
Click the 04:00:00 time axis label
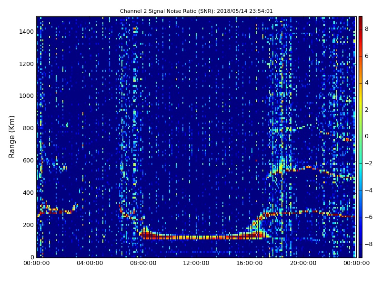tap(90, 263)
